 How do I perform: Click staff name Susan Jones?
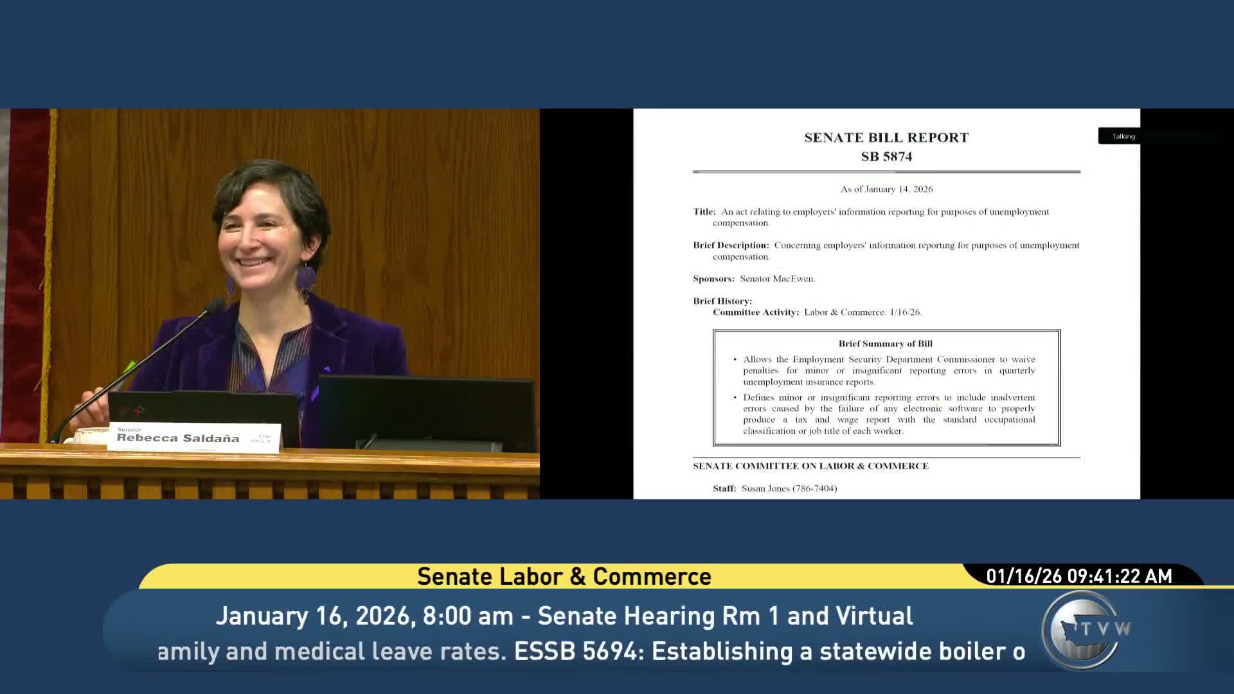click(765, 488)
